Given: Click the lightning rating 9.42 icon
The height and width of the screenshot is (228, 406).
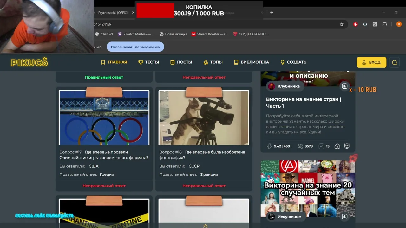Looking at the screenshot, I should [270, 146].
